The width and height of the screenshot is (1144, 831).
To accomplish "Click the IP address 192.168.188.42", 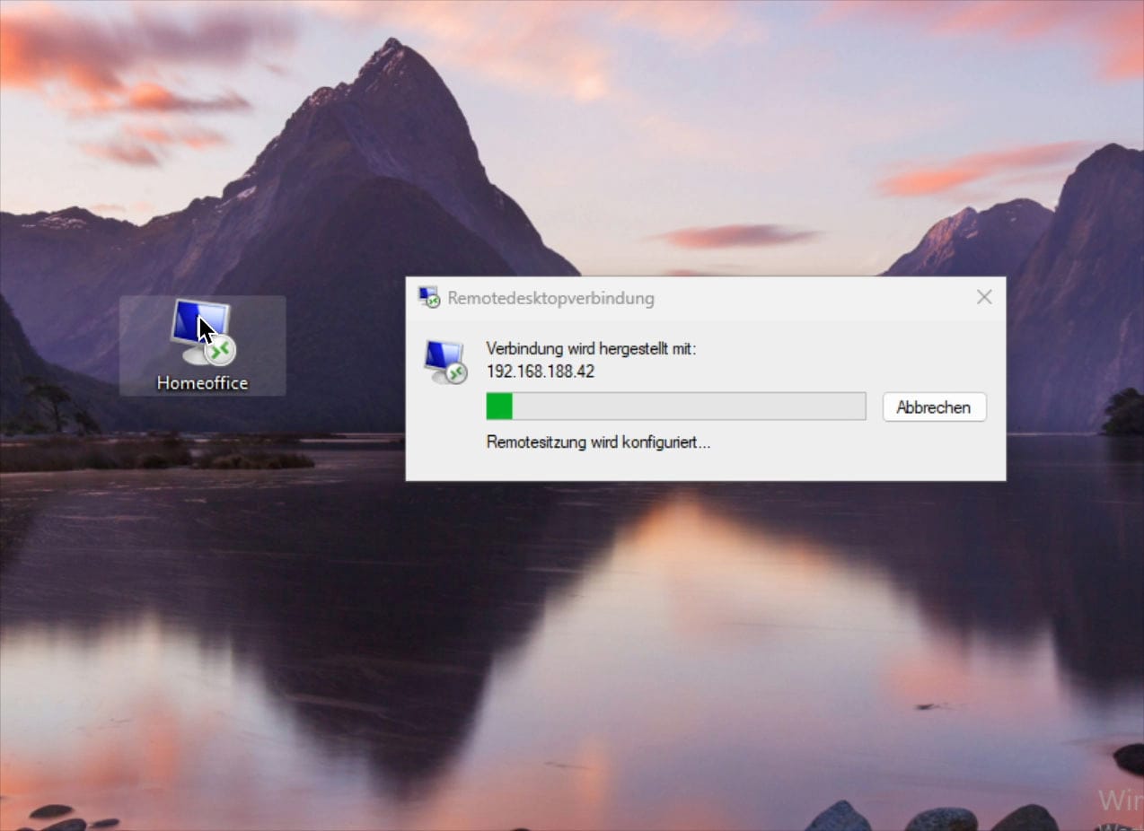I will pos(541,372).
